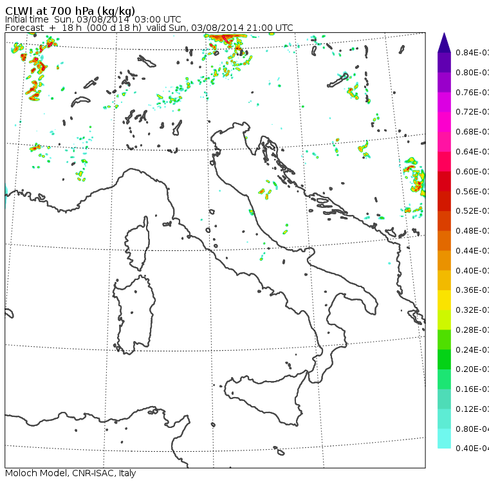Click the Sicily island outline on the map
489x482 pixels.
coord(265,398)
